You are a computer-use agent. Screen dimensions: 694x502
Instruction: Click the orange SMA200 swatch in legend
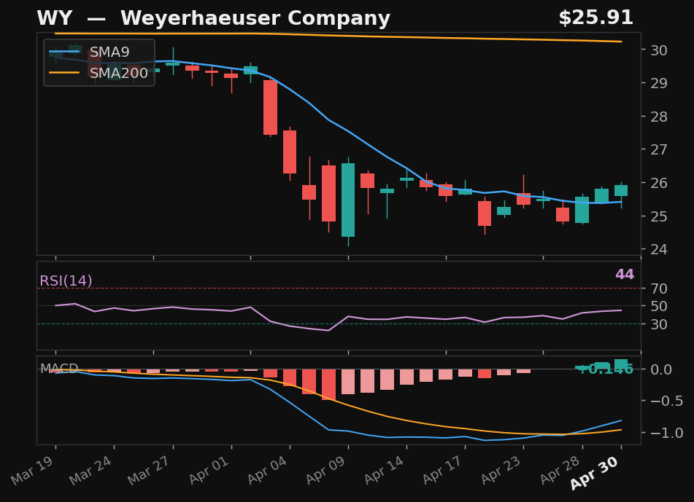64,73
